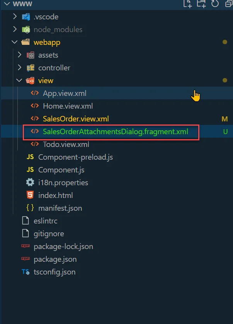233x324 pixels.
Task: Click the curly braces icon beside manifest.json
Action: [x=30, y=208]
